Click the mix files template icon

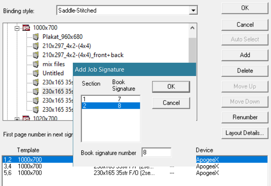pos(36,64)
